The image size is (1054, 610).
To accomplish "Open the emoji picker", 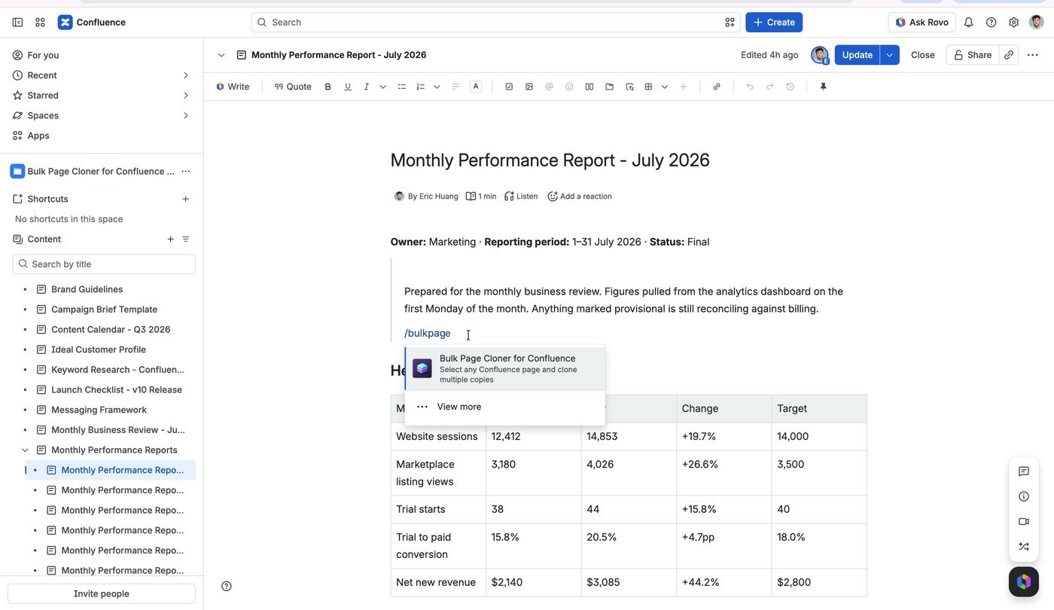I will pyautogui.click(x=569, y=87).
